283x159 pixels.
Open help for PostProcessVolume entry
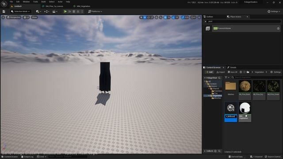click(278, 28)
